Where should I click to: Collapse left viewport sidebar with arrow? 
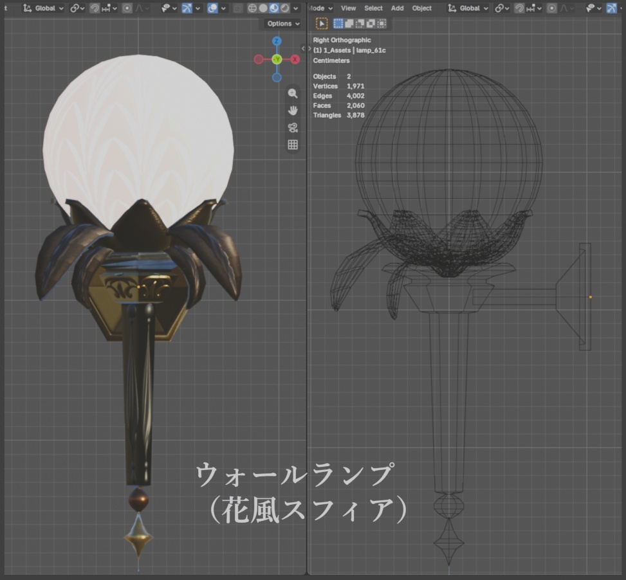coord(303,49)
